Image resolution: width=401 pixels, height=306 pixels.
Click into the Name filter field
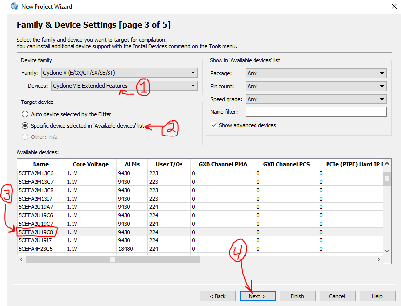click(x=316, y=112)
